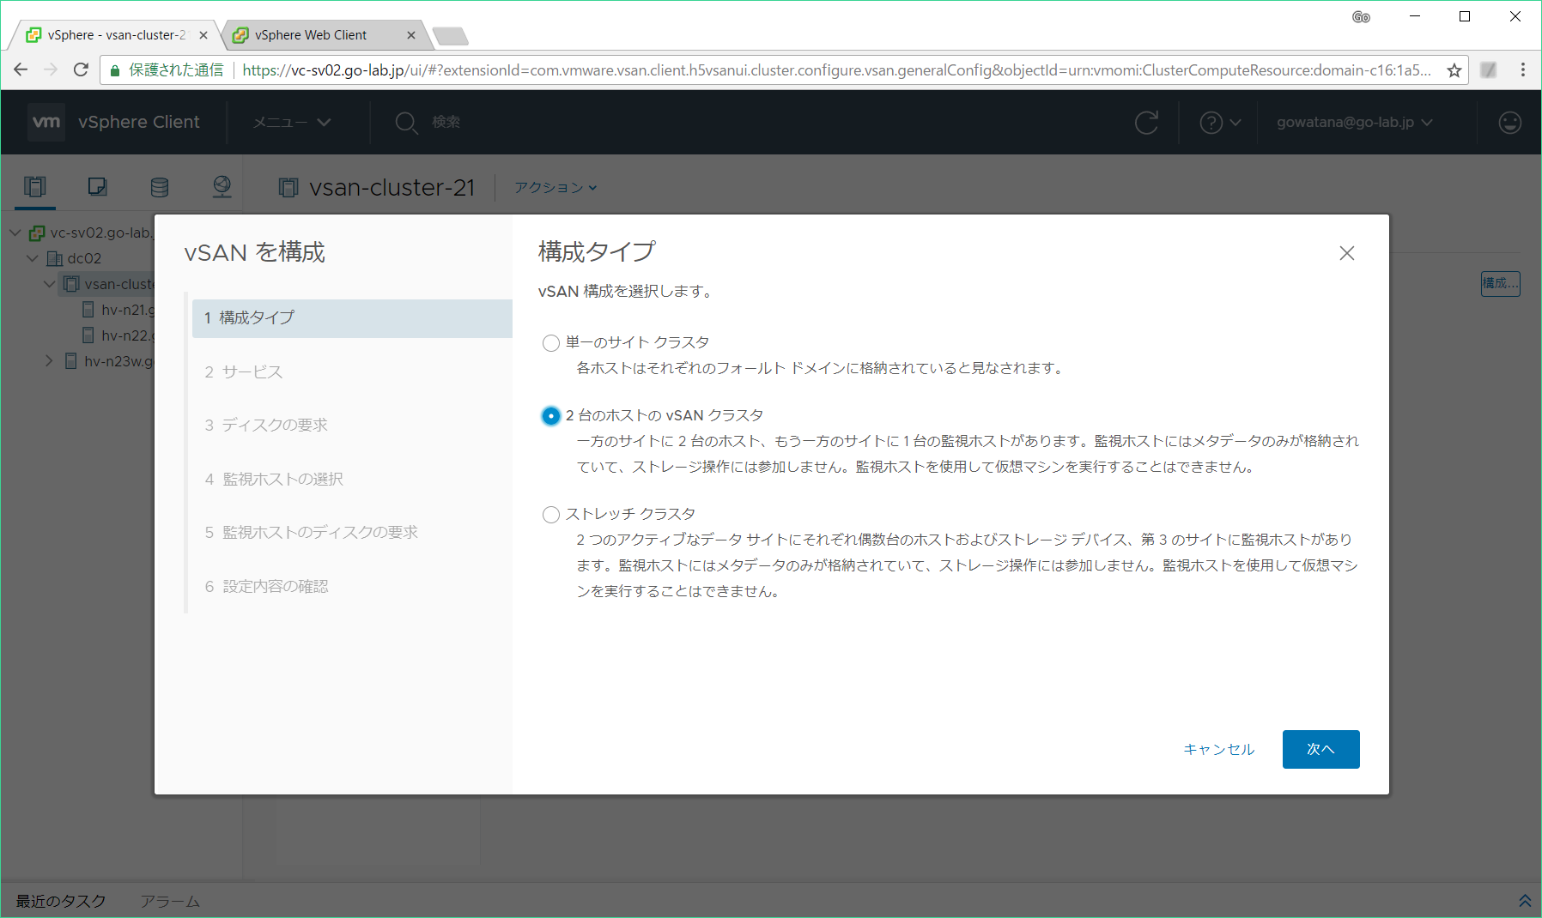Click the 構成... button behind dialog
1542x918 pixels.
(1500, 283)
